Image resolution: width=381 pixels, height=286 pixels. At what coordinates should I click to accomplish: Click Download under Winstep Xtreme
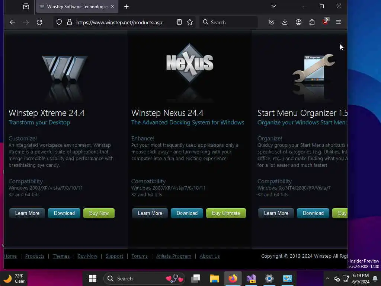pyautogui.click(x=64, y=213)
